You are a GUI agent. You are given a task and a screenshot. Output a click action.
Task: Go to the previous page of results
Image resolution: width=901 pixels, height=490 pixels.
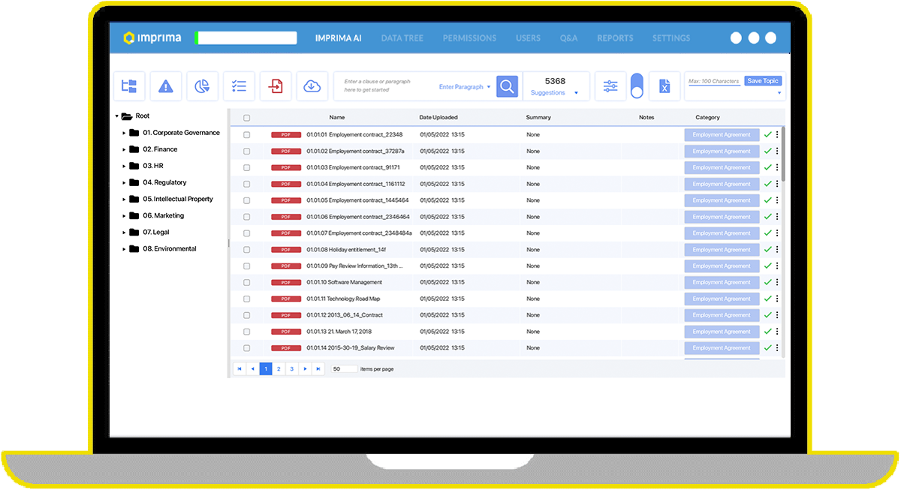pos(253,369)
